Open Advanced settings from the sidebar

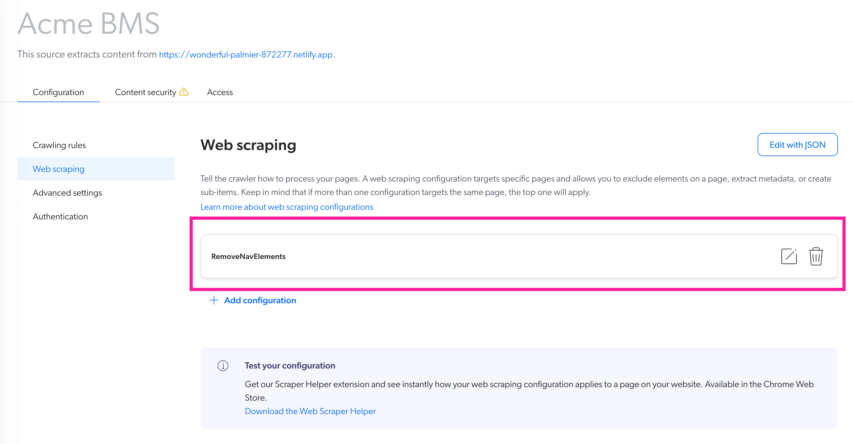click(67, 193)
